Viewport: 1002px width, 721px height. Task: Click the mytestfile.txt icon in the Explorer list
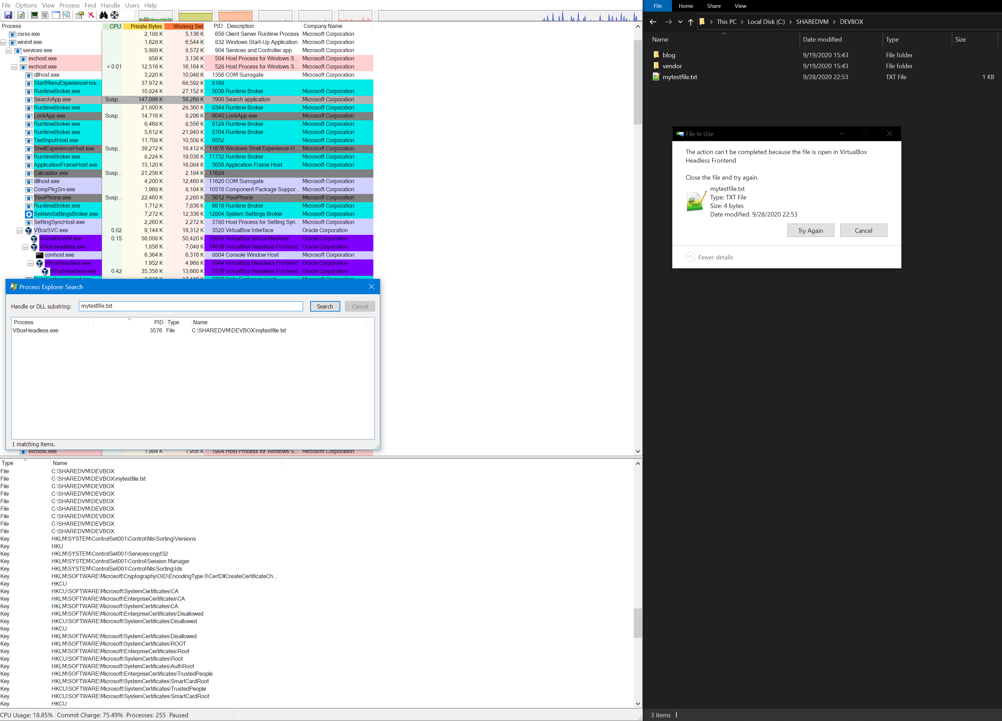click(656, 77)
